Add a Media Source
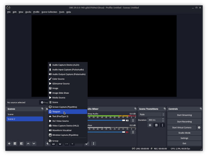 pyautogui.click(x=68, y=97)
